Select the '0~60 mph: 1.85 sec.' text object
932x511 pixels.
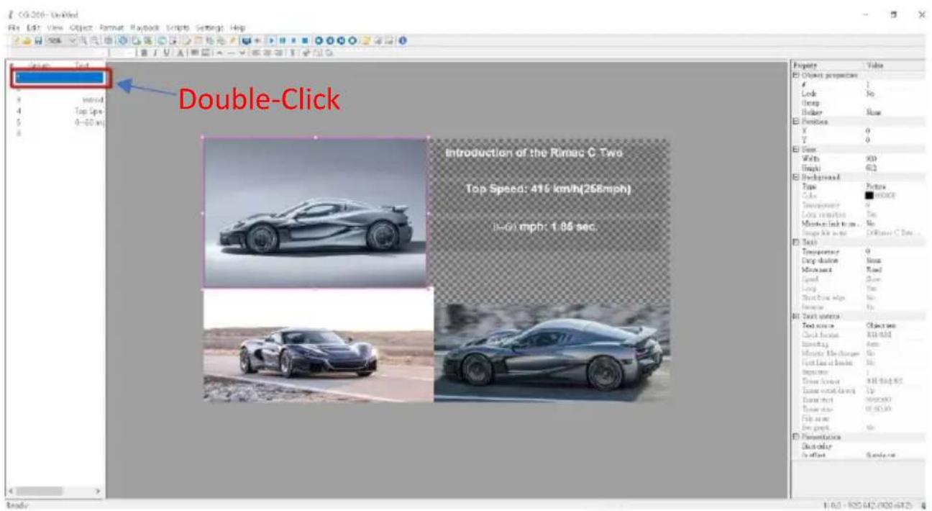pyautogui.click(x=545, y=227)
